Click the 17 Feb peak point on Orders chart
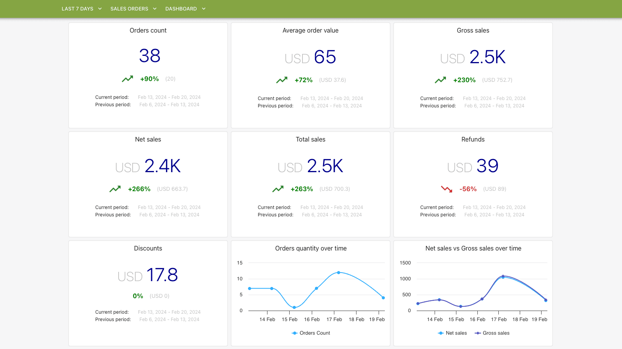 [339, 273]
